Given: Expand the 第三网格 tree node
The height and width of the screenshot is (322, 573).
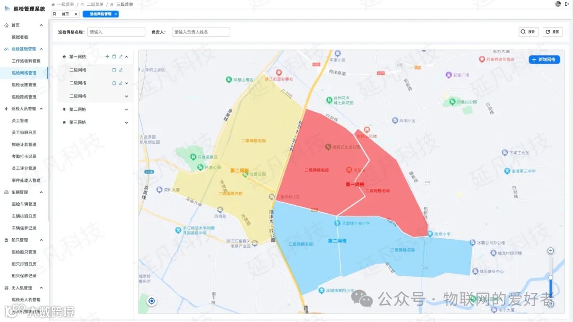Looking at the screenshot, I should click(x=126, y=123).
